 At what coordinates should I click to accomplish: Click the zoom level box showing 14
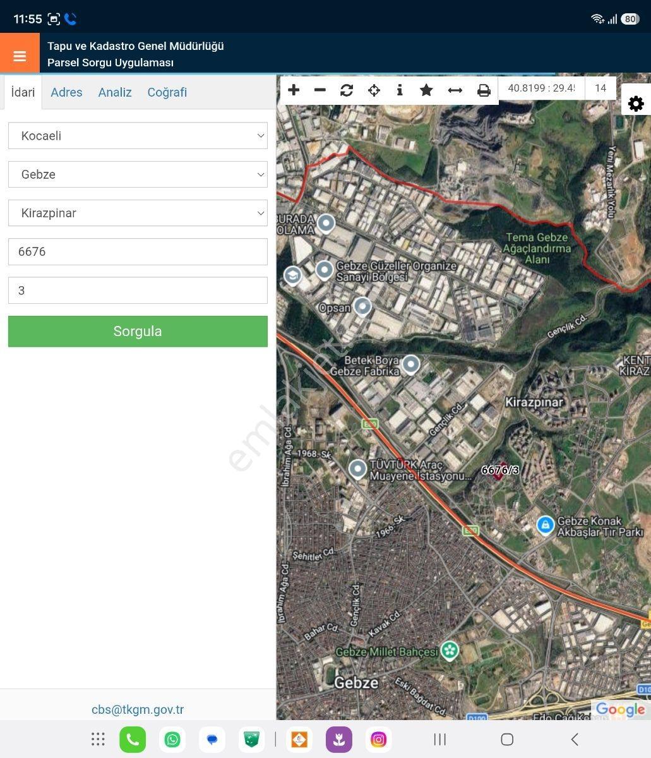click(600, 88)
